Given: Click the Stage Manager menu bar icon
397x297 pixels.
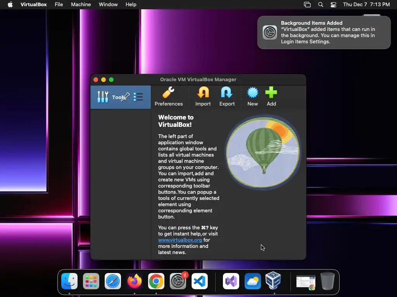Looking at the screenshot, I should point(307,5).
